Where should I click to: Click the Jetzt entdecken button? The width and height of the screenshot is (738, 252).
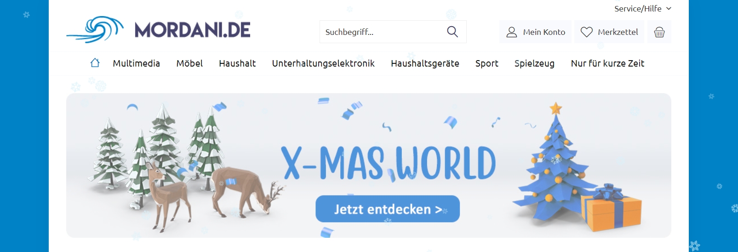click(x=388, y=209)
